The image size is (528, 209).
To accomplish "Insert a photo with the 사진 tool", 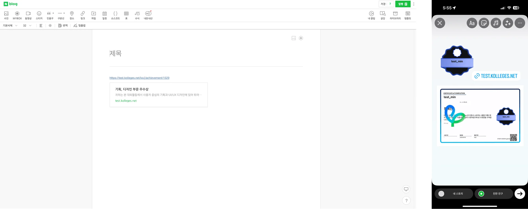I will click(x=6, y=15).
